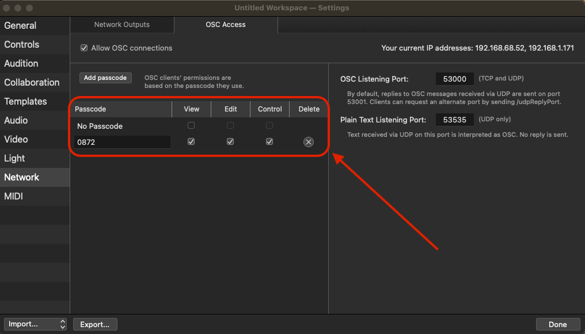Click the (UDP only) label
The width and height of the screenshot is (585, 334).
[495, 120]
